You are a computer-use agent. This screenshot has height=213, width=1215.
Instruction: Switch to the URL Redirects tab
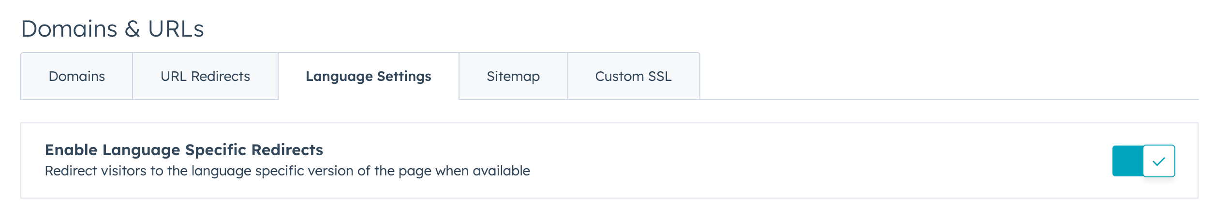pos(205,76)
